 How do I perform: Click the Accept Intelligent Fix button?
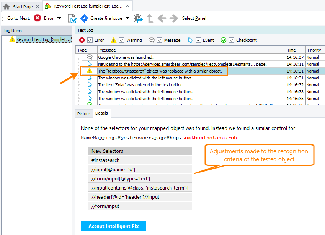pyautogui.click(x=113, y=226)
